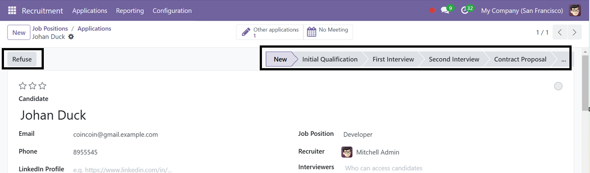Toggle the kanban state circle indicator

(558, 86)
